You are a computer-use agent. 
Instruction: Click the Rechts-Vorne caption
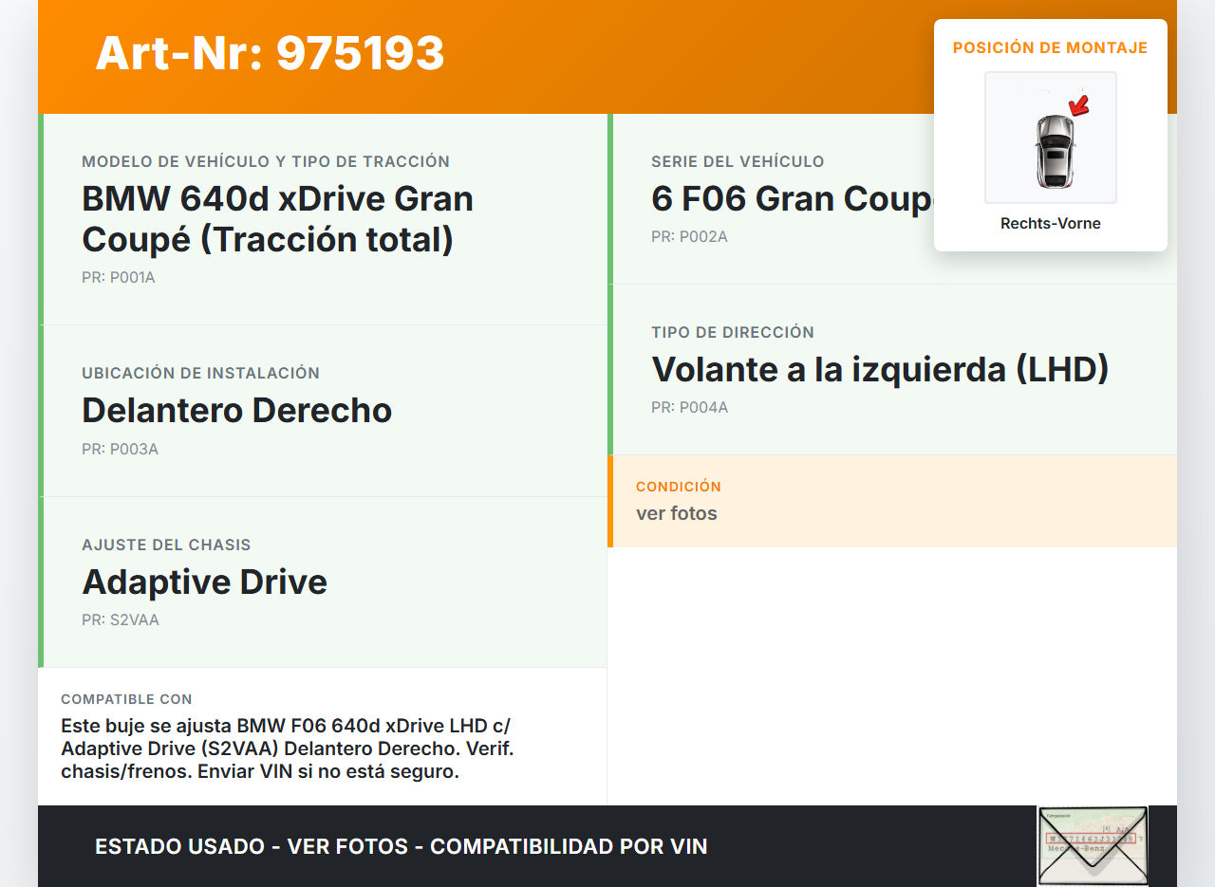tap(1050, 224)
